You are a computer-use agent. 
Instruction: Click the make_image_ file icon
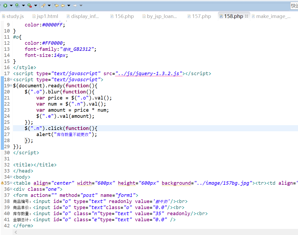[x=253, y=16]
